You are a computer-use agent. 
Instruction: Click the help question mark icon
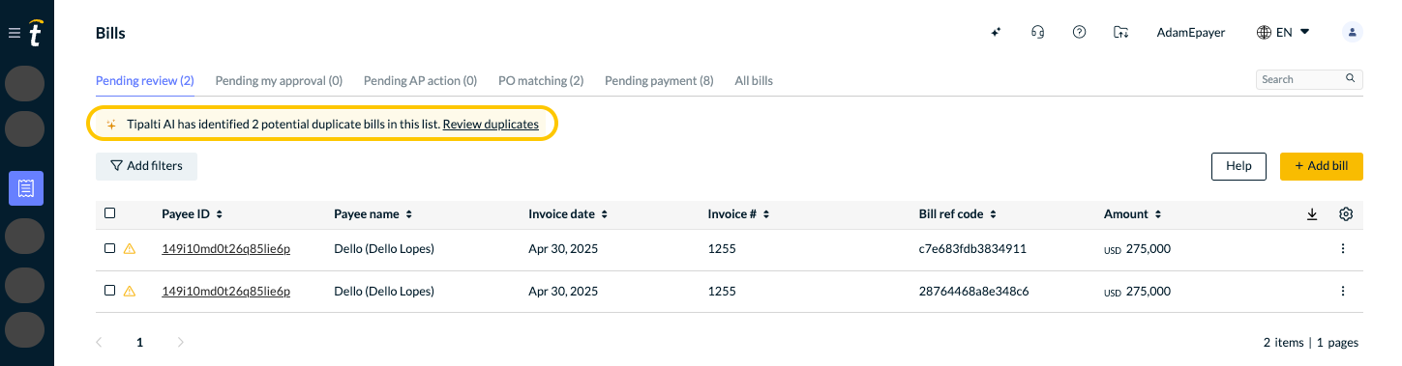(x=1079, y=32)
